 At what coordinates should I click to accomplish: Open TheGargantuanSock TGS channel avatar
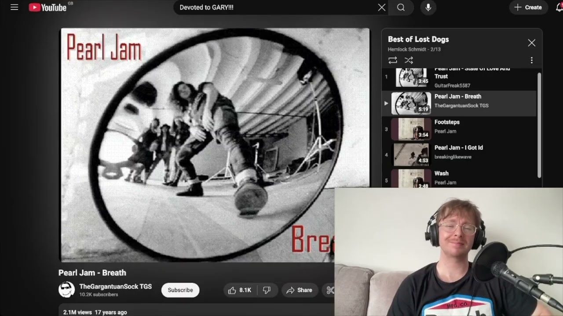click(x=67, y=290)
